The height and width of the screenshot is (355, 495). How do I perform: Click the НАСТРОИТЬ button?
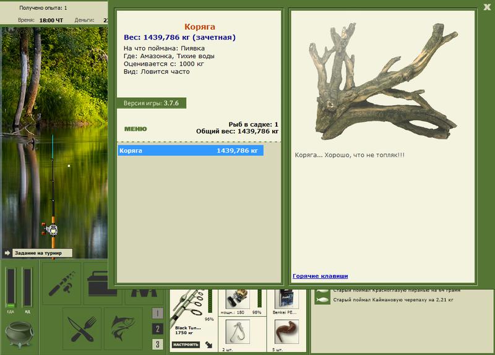(x=186, y=344)
